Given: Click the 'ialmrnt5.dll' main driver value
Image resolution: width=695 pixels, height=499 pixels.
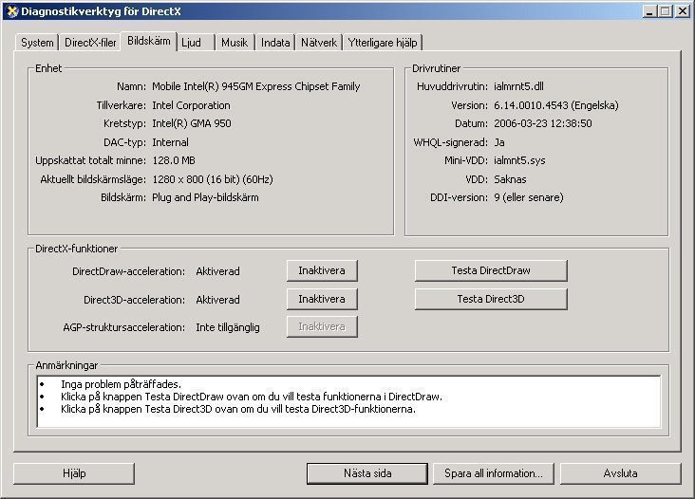Looking at the screenshot, I should tap(518, 86).
